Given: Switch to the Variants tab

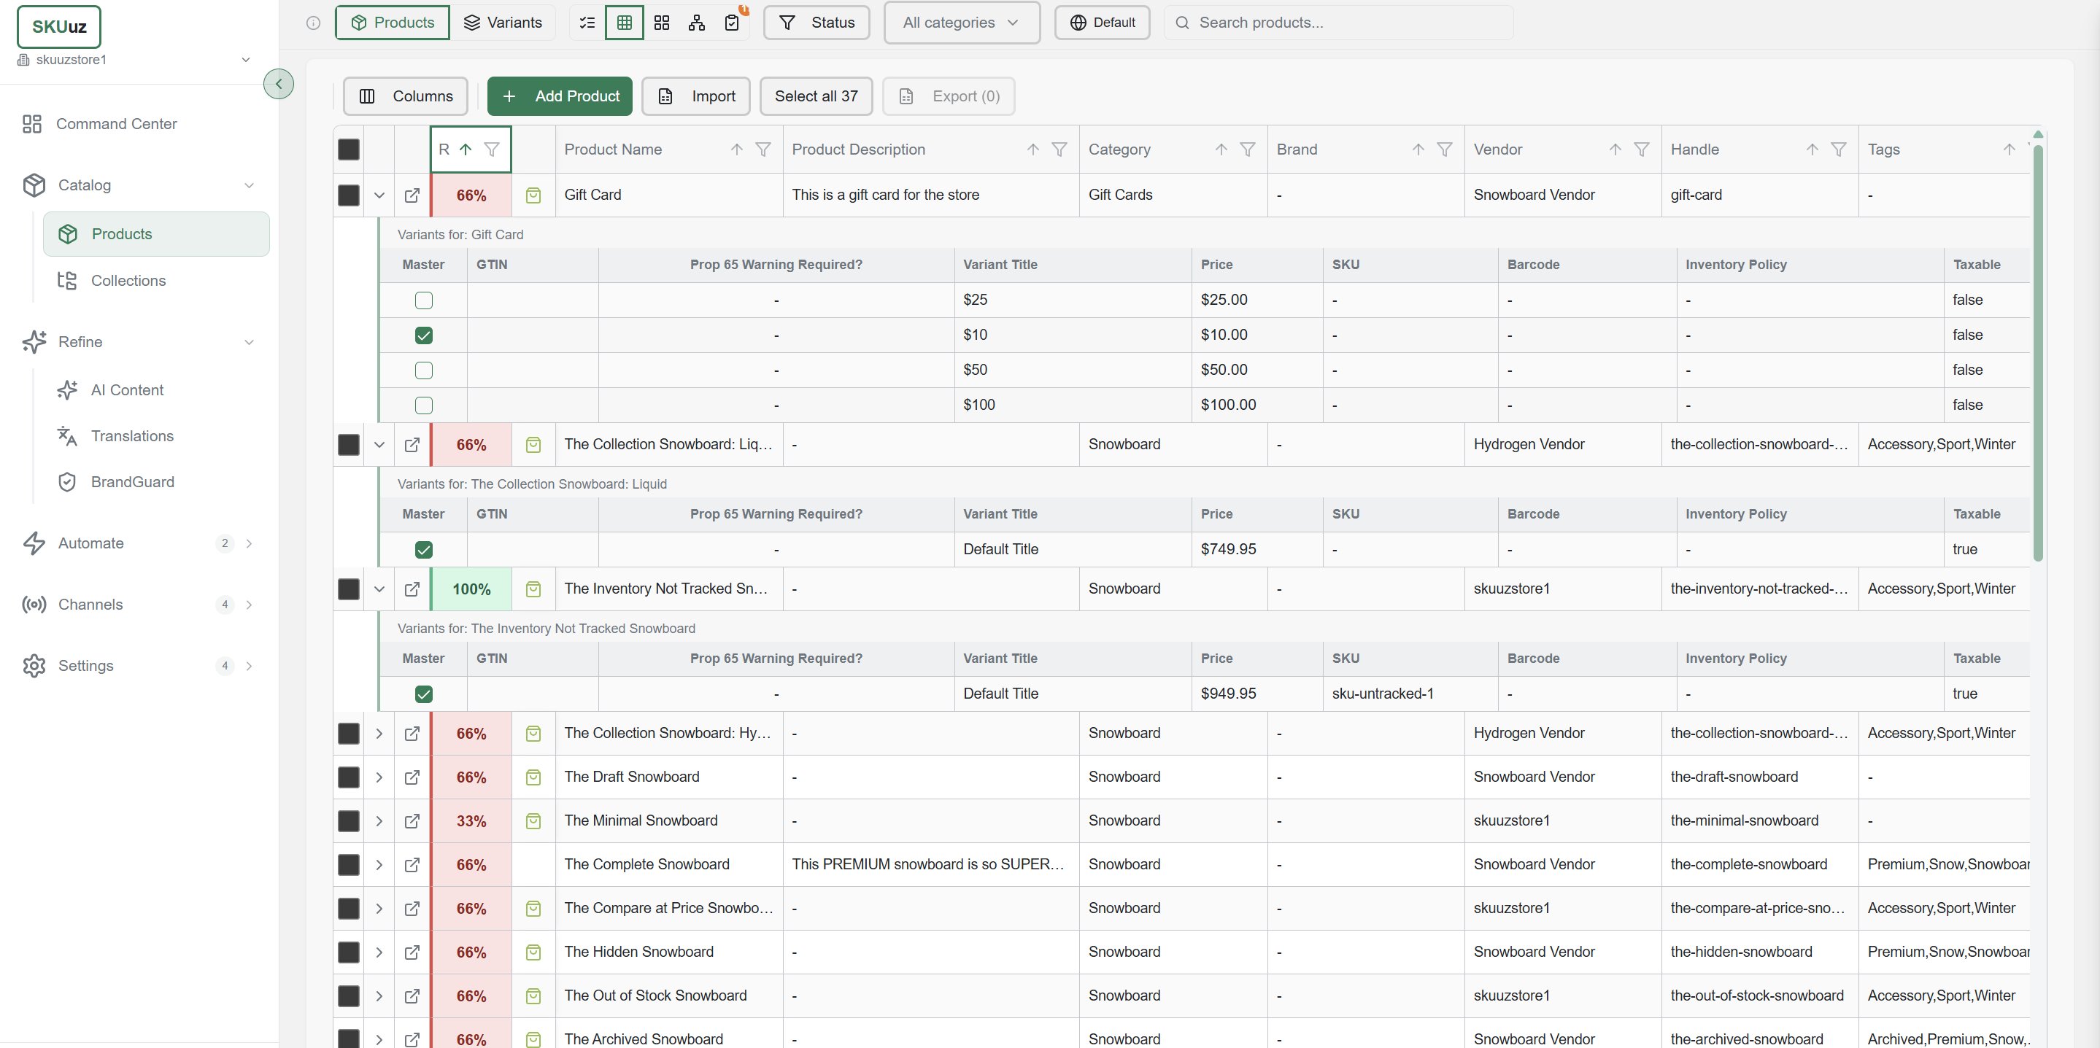Looking at the screenshot, I should (x=503, y=23).
